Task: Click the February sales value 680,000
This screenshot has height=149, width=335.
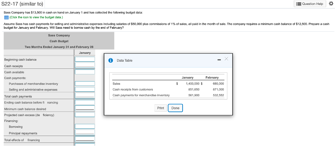Action: coord(218,84)
